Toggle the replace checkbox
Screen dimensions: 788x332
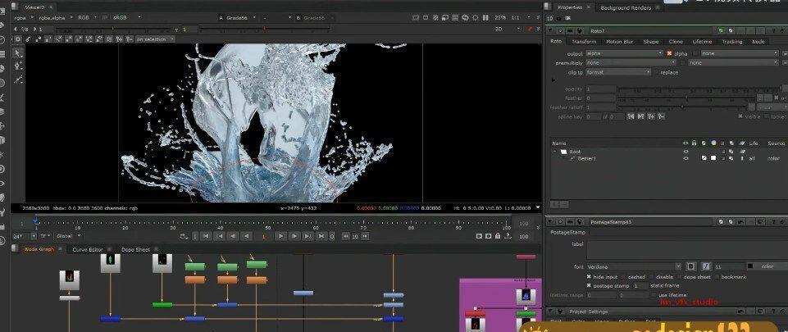coord(655,72)
